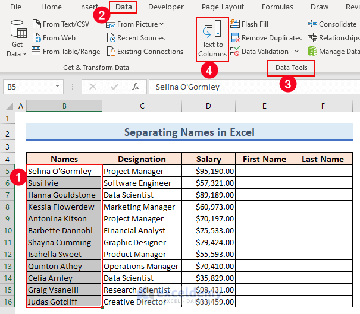Click the Last Name header cell
The image size is (360, 314).
[x=323, y=159]
